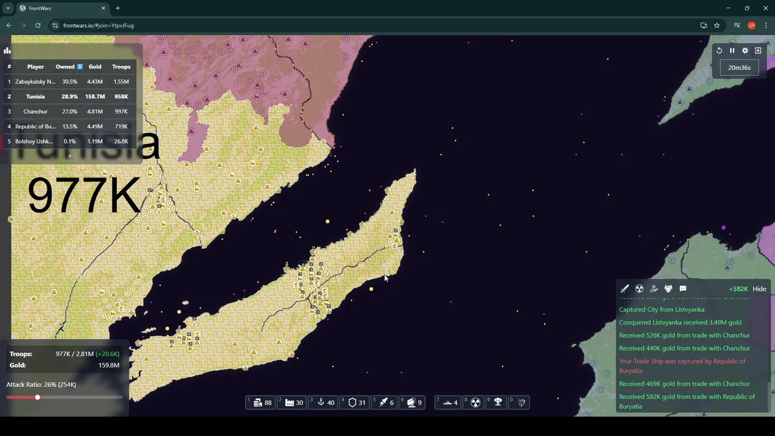Click the +582K gold gain indicator
The width and height of the screenshot is (775, 436).
(738, 289)
